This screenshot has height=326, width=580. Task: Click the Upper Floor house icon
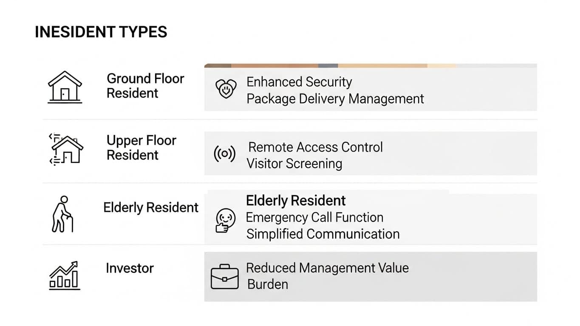(x=66, y=149)
